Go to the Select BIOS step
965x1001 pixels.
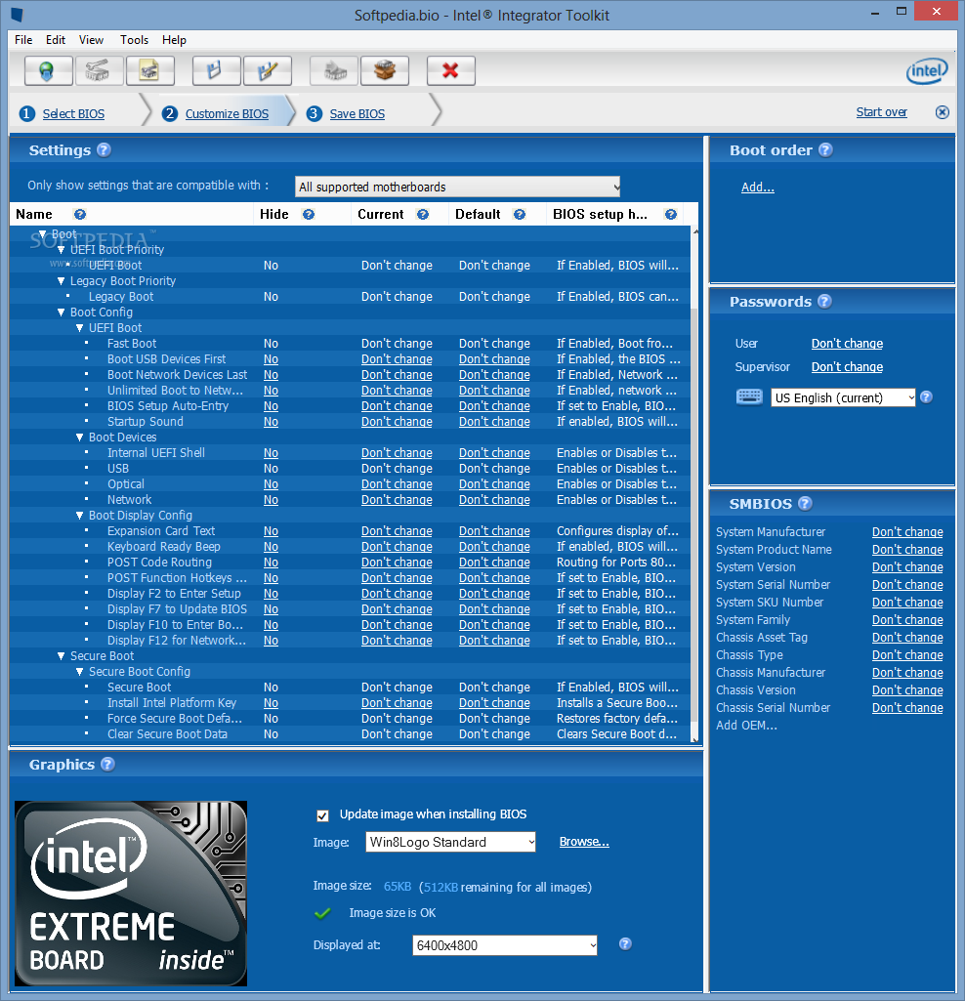(x=73, y=113)
